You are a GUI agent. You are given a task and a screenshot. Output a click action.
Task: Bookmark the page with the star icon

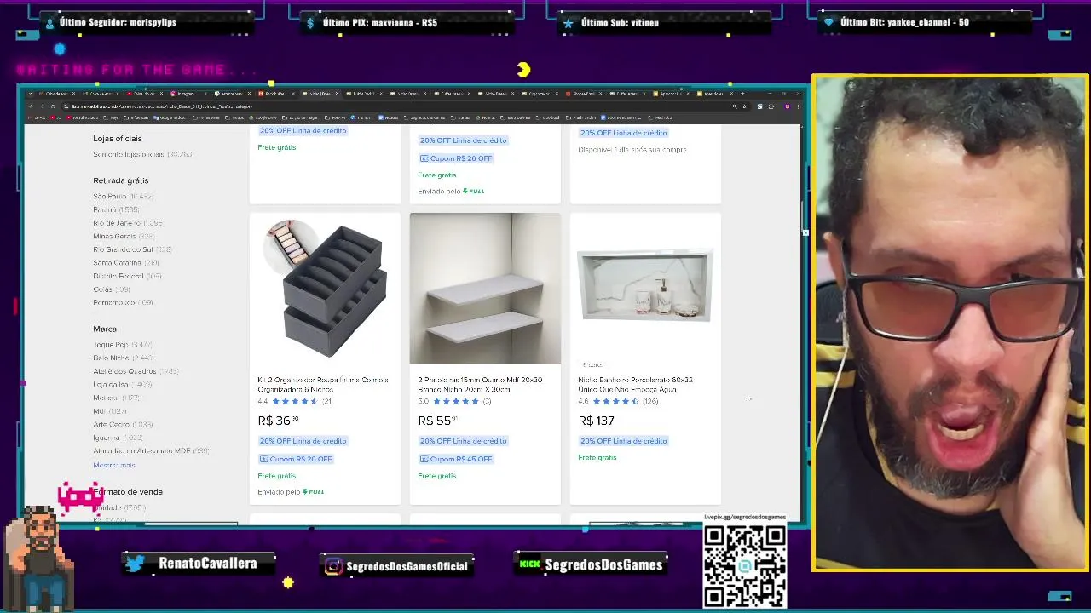(745, 106)
